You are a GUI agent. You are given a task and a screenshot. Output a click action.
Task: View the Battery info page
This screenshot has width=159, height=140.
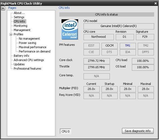click(21, 56)
